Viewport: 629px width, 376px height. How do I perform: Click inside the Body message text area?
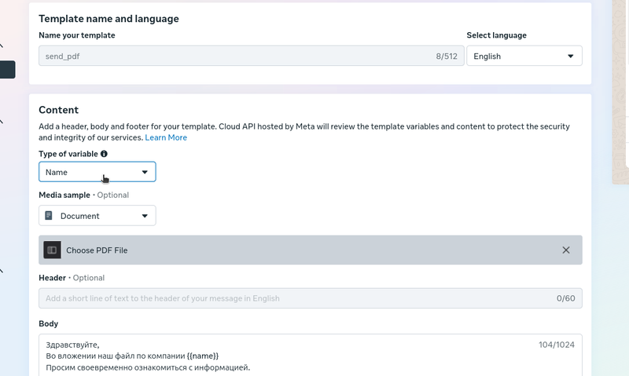pos(314,356)
